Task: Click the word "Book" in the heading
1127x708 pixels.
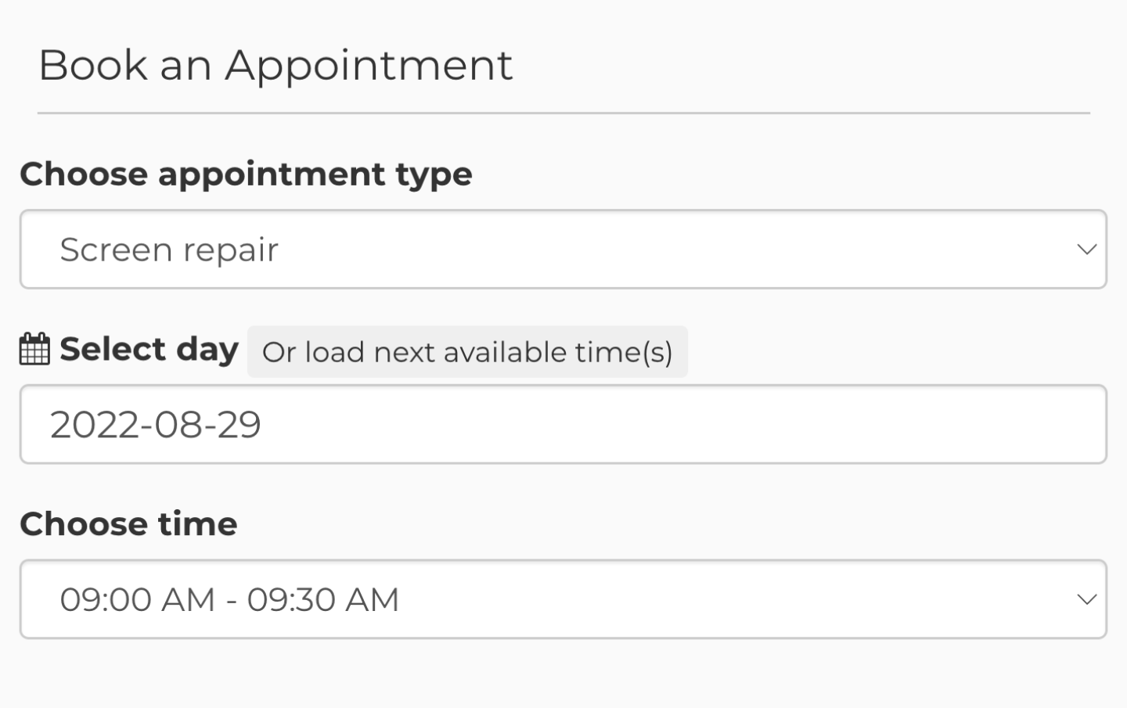Action: (x=92, y=65)
